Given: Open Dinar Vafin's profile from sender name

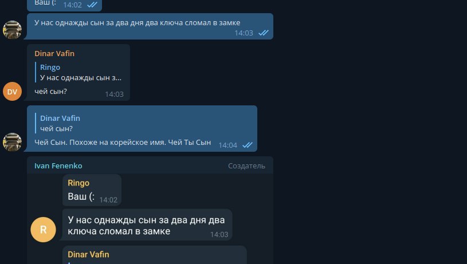Looking at the screenshot, I should tap(54, 54).
